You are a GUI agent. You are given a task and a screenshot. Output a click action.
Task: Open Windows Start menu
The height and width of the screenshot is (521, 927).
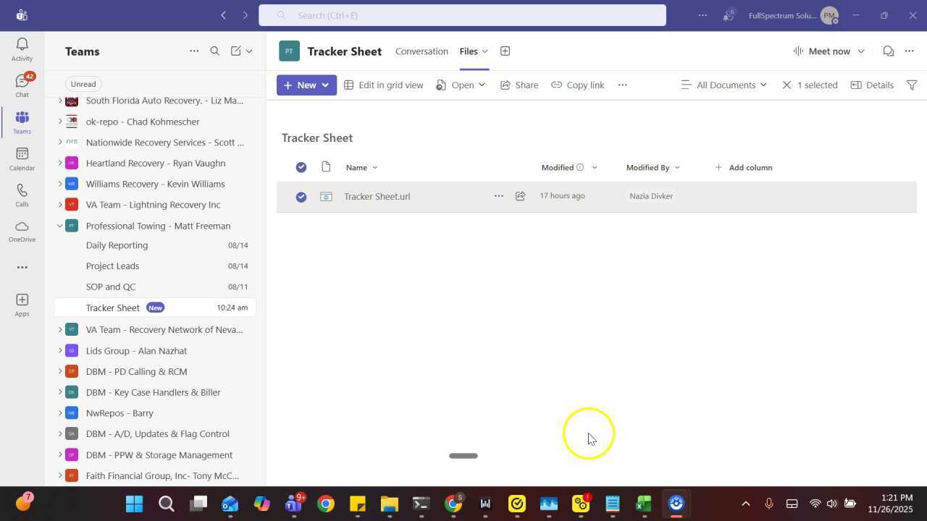(x=135, y=504)
